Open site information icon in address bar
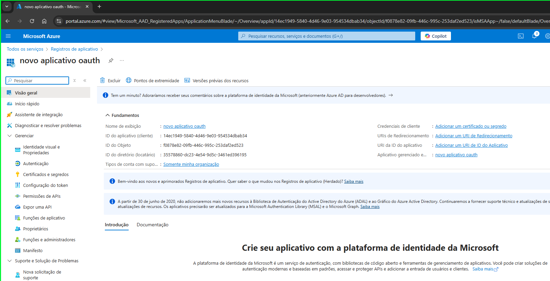550x281 pixels. [59, 21]
